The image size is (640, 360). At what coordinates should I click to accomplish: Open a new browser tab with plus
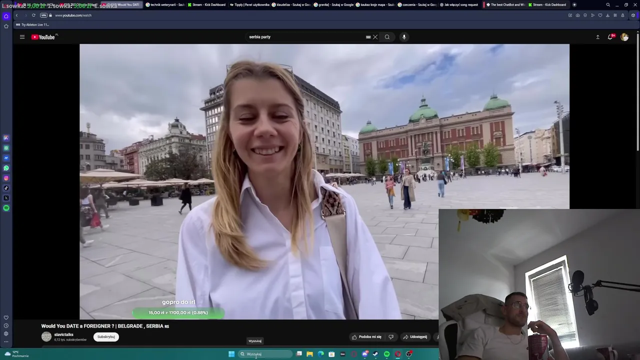click(x=574, y=4)
